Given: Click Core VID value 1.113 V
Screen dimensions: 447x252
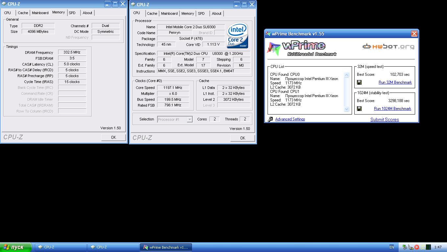Looking at the screenshot, I should click(214, 44).
